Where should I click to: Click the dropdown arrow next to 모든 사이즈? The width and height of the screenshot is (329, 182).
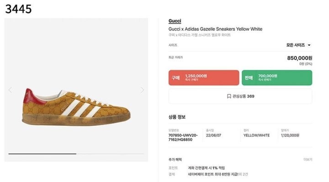(x=309, y=45)
